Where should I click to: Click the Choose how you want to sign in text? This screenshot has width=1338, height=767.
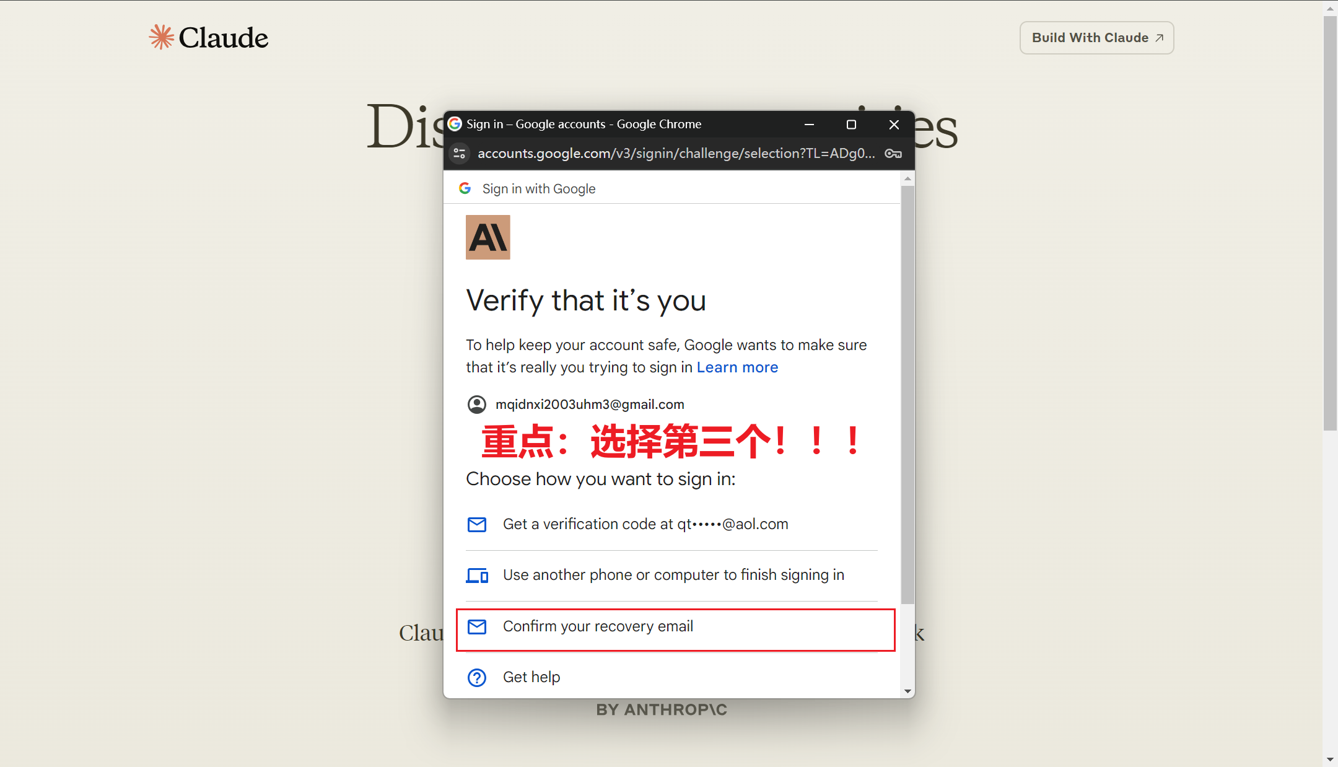[x=601, y=479]
